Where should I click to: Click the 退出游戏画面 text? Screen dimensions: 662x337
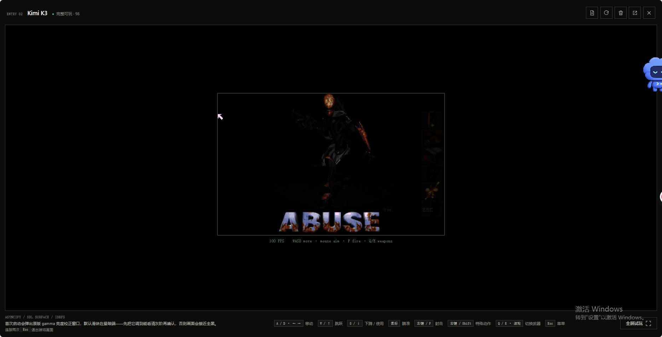42,330
